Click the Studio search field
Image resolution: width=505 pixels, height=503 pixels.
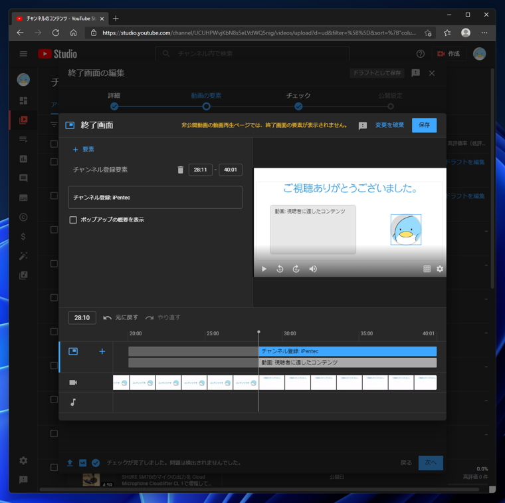coord(252,53)
